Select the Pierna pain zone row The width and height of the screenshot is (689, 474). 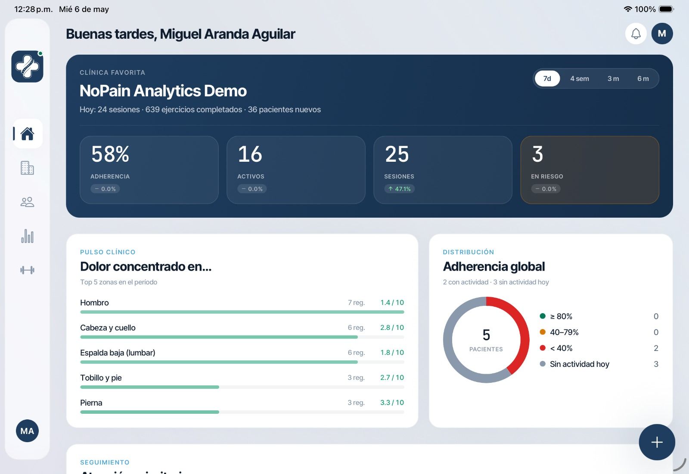pos(242,406)
